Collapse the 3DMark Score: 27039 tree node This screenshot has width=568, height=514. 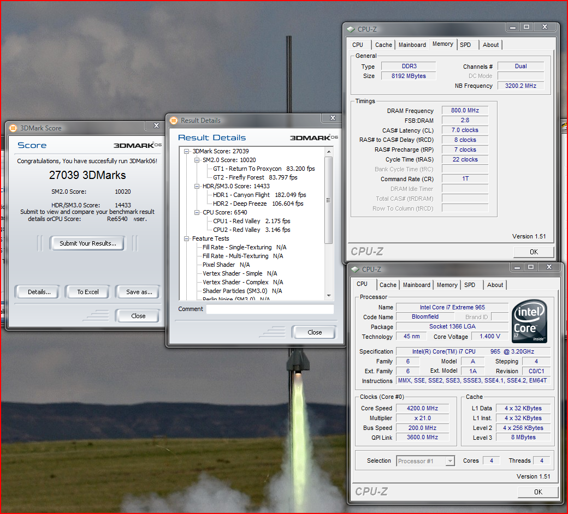tap(187, 151)
